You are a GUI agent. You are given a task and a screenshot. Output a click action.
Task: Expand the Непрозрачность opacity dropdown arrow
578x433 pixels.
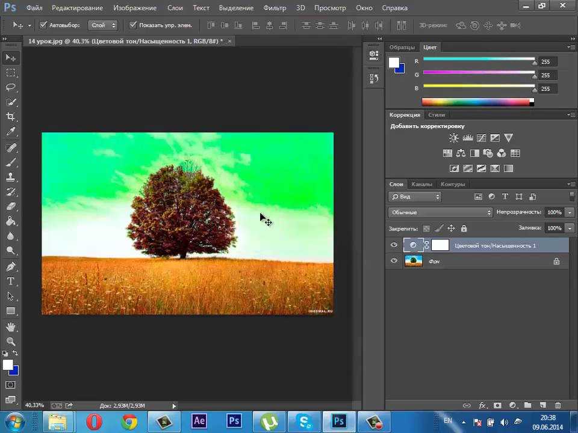tap(570, 212)
